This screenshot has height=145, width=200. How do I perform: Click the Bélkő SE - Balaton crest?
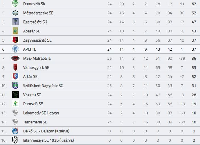tap(15, 131)
